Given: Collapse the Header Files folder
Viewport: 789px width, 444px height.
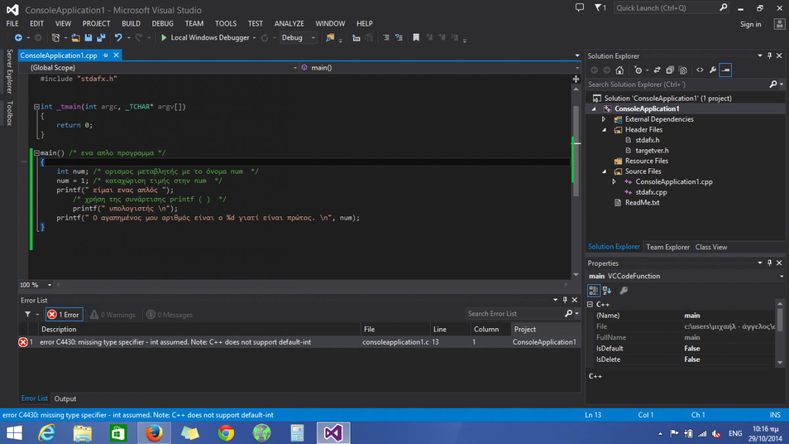Looking at the screenshot, I should tap(604, 130).
